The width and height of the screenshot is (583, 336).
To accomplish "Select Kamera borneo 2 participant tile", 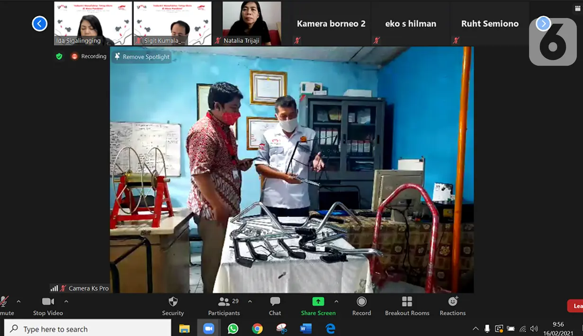I will coord(331,23).
